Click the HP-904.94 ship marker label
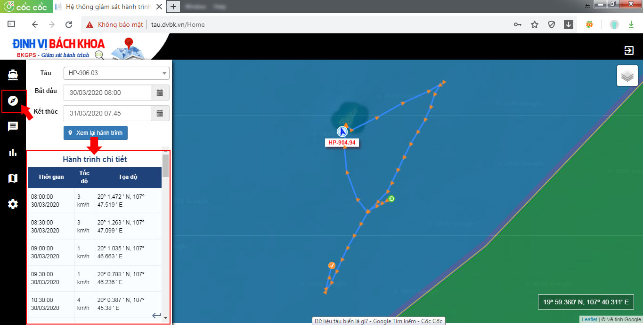This screenshot has height=325, width=643. click(x=342, y=142)
